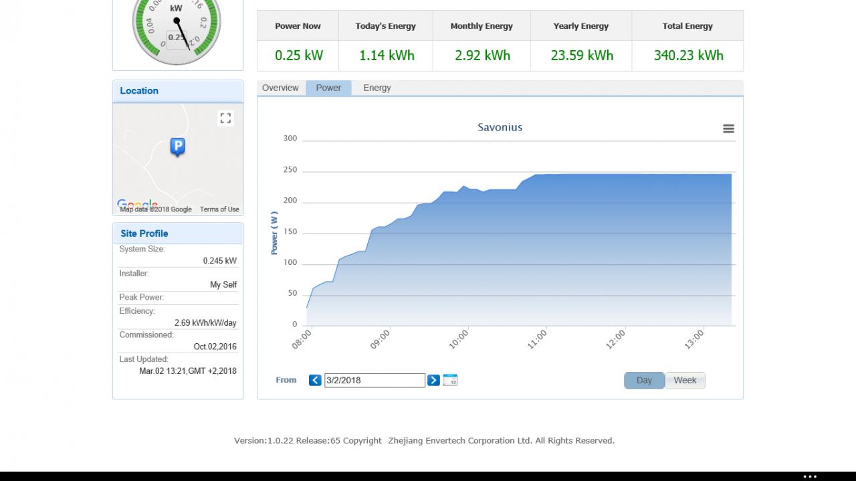The width and height of the screenshot is (856, 481).
Task: Click Today's Energy value 1.14 kWh
Action: 387,56
